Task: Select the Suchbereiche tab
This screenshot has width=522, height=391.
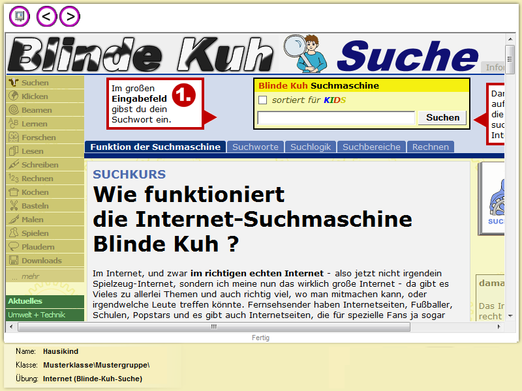Action: (371, 147)
